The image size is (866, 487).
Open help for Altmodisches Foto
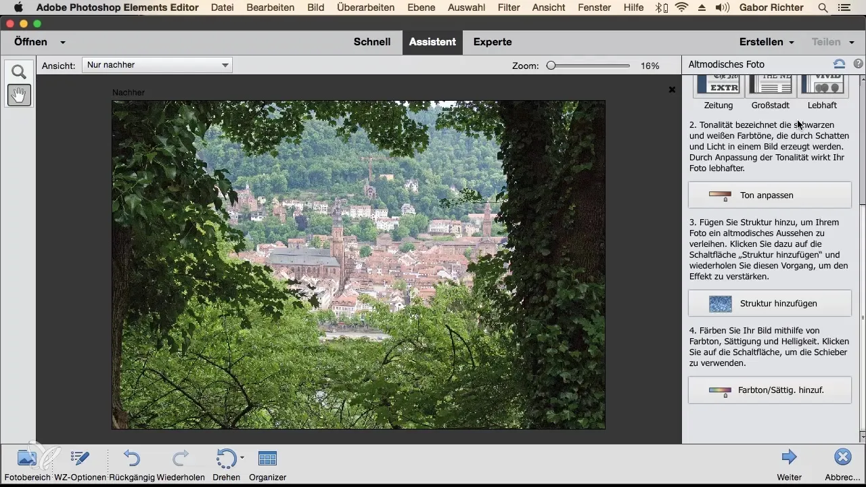pyautogui.click(x=858, y=64)
